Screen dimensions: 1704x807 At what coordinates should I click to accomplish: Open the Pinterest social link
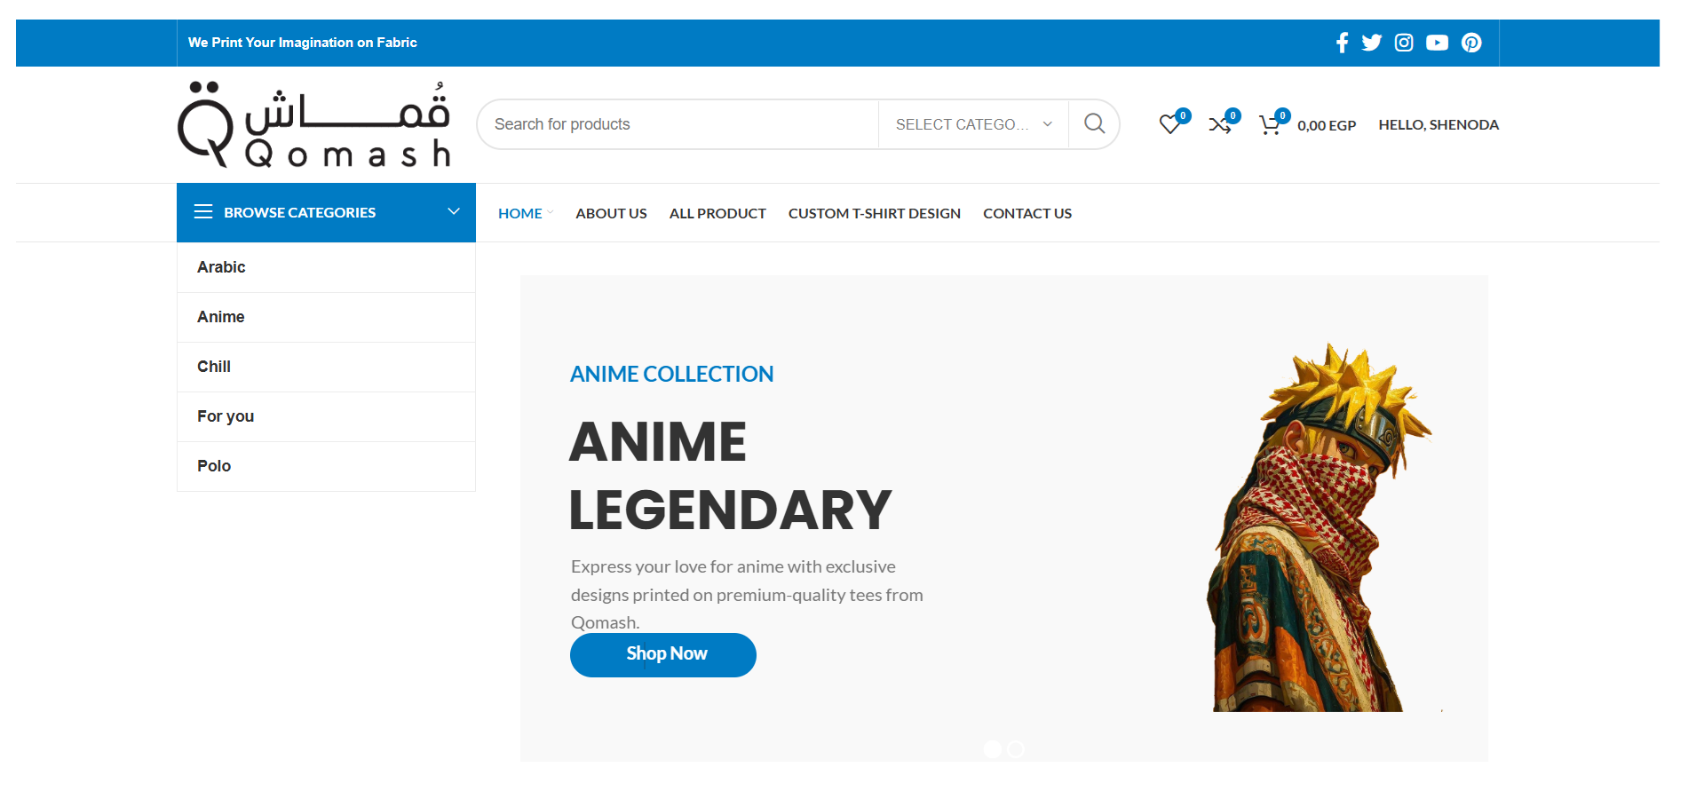[x=1471, y=43]
